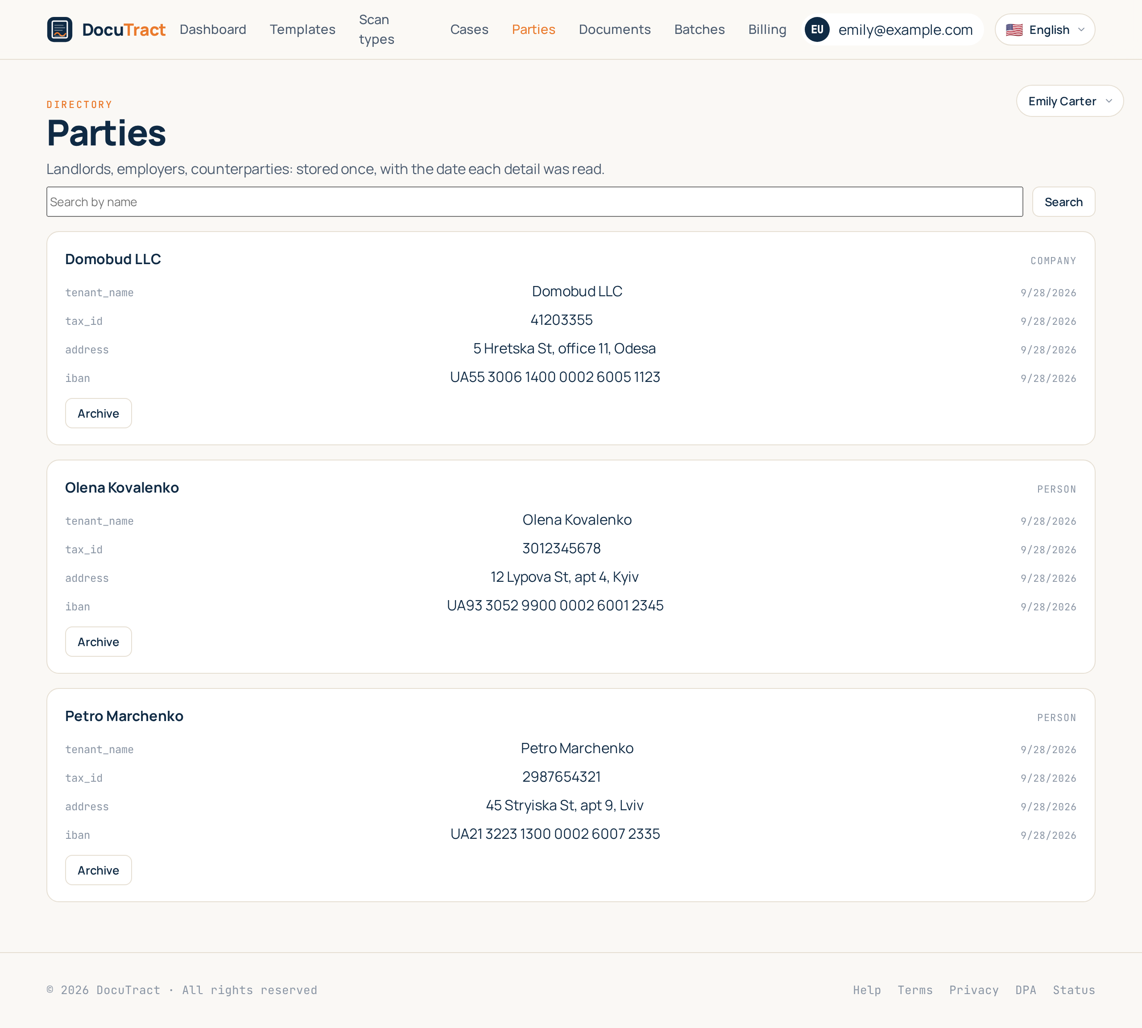Open the Status footer link
This screenshot has width=1142, height=1028.
coord(1074,990)
